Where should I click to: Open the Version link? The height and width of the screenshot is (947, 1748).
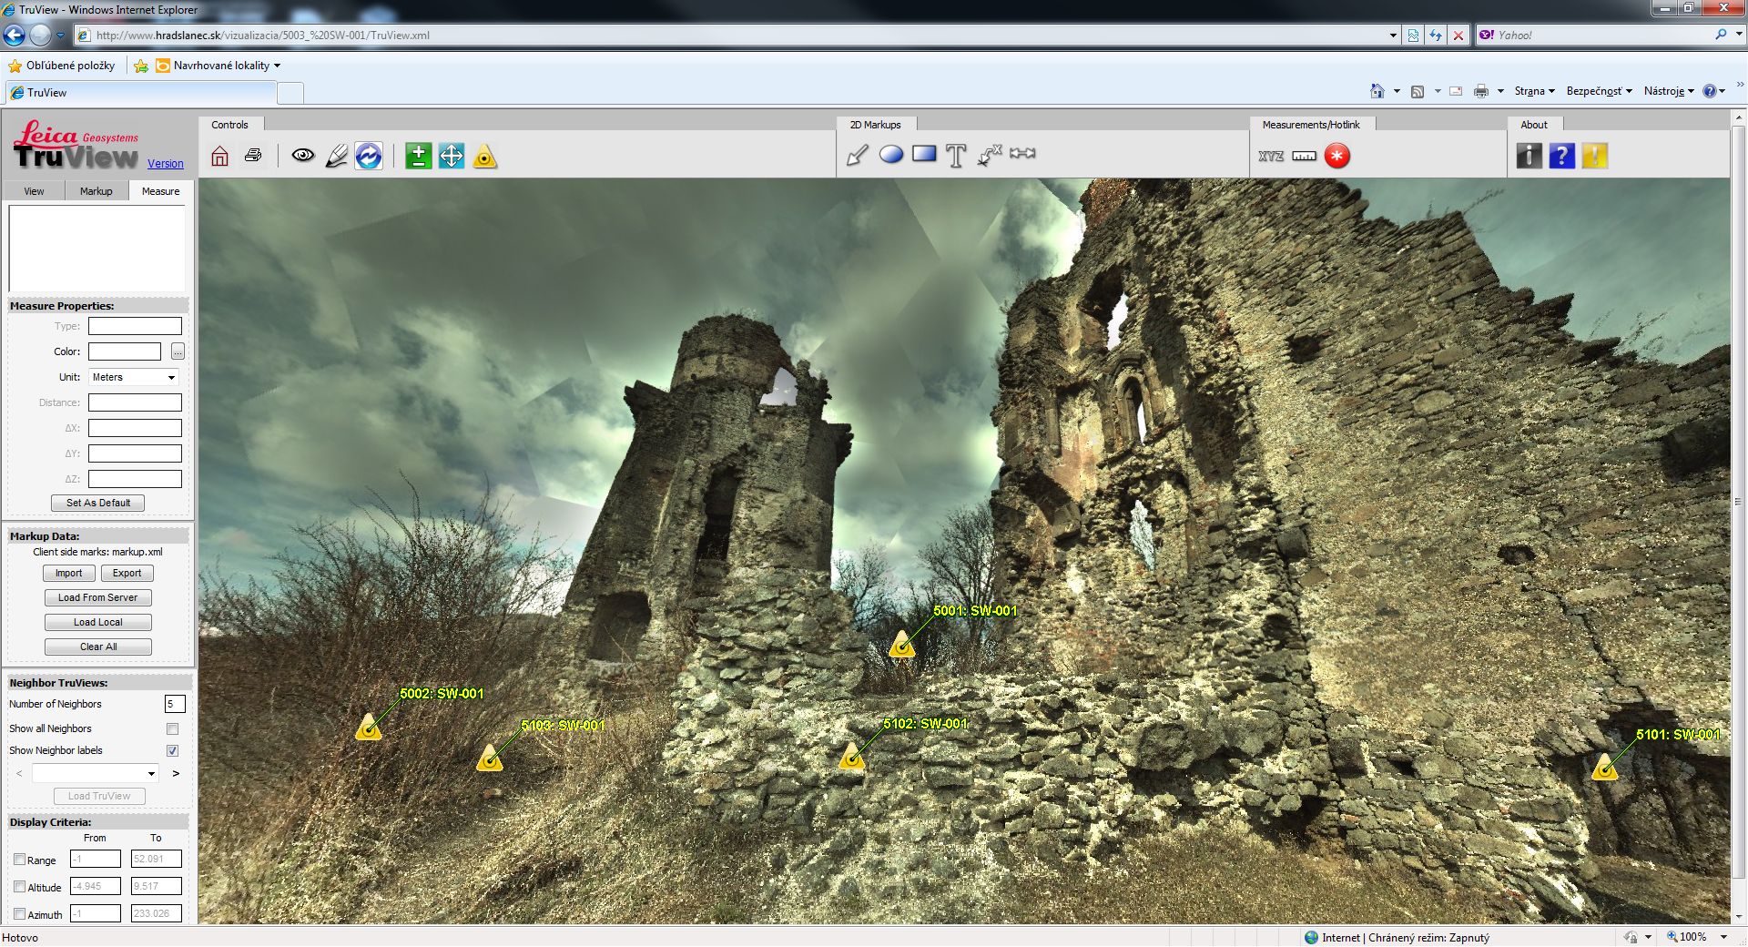(x=166, y=164)
